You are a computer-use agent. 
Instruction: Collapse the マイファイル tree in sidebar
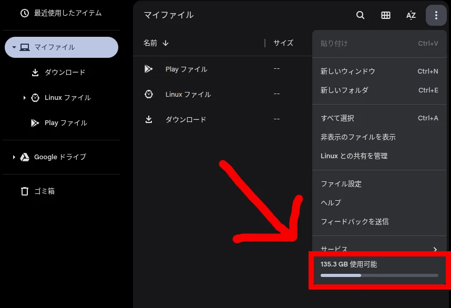click(x=14, y=47)
